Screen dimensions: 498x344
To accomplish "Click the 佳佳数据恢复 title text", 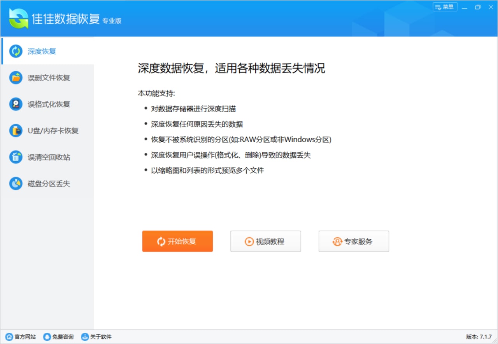I will coord(66,19).
